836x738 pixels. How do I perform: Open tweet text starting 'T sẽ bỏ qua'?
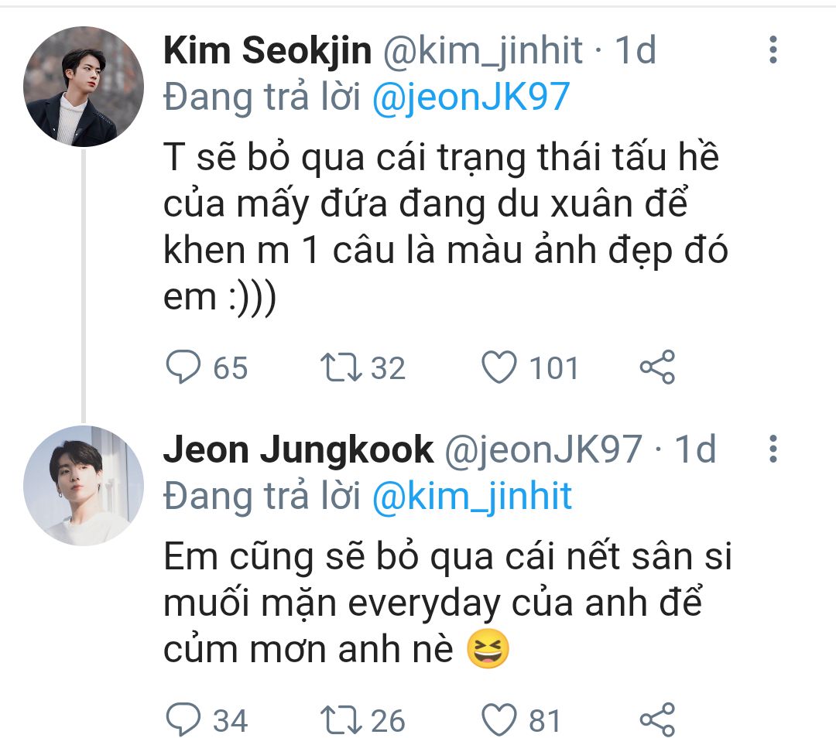tap(446, 227)
